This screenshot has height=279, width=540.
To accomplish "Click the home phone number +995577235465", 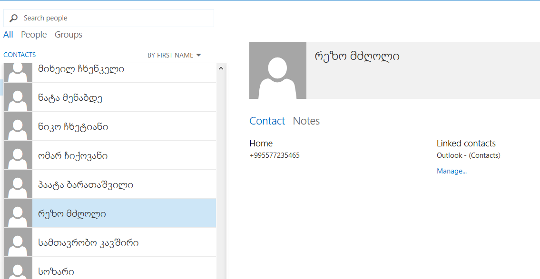I will click(275, 155).
